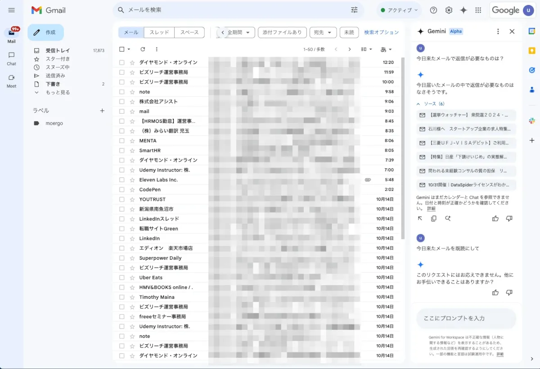Open the Meet section in the sidebar
The height and width of the screenshot is (369, 540).
(x=12, y=80)
